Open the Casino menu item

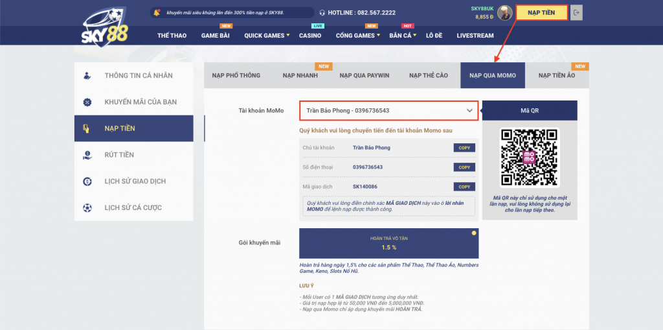click(x=310, y=36)
